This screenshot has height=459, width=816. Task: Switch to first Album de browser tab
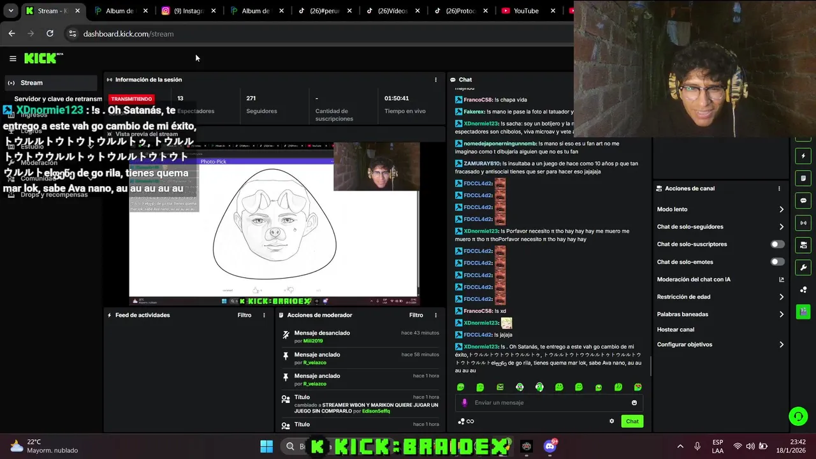[x=120, y=11]
